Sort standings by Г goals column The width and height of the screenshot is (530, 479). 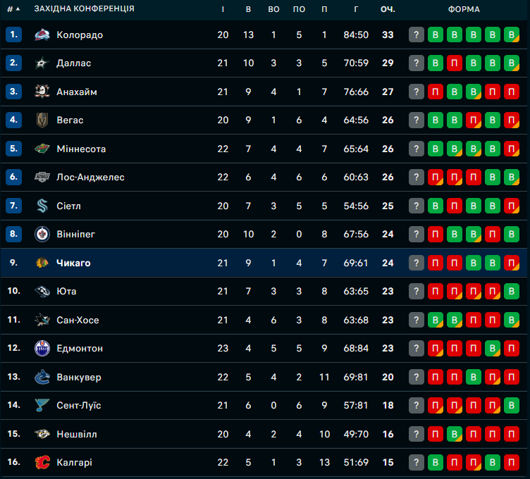357,9
